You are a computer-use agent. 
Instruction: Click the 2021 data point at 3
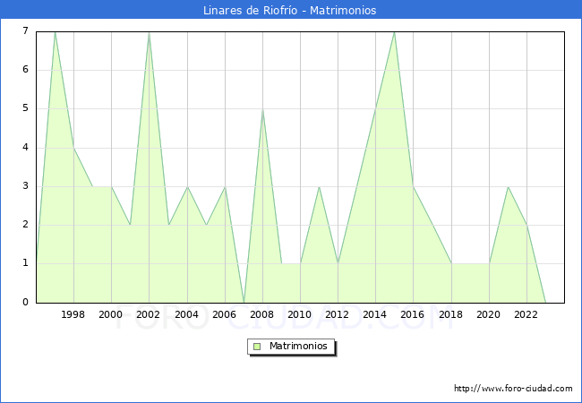pyautogui.click(x=508, y=187)
